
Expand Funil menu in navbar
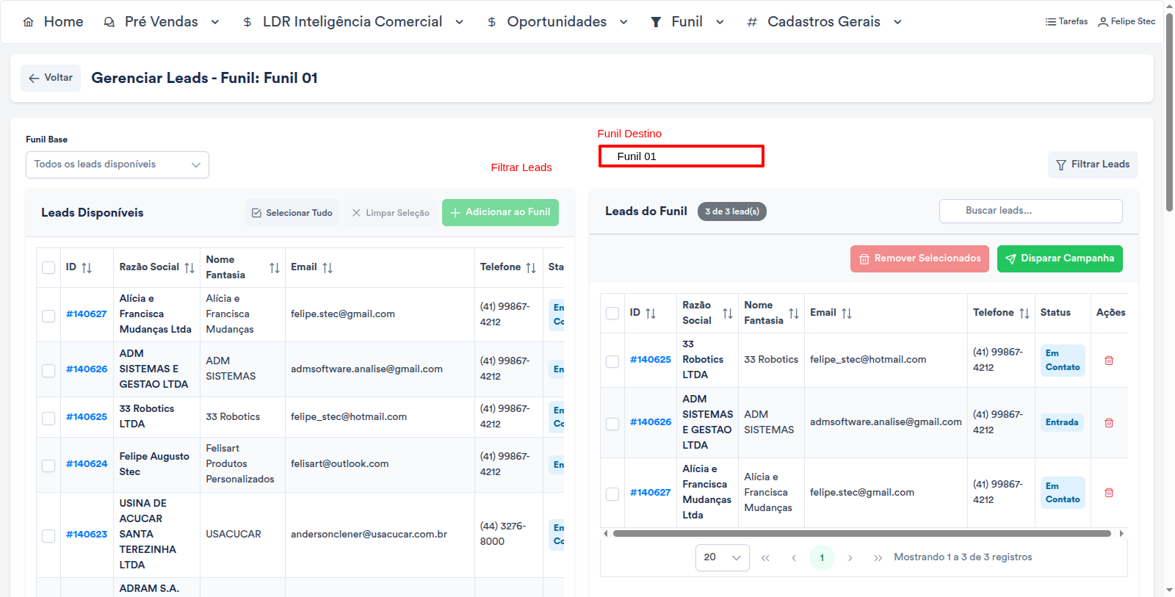(x=687, y=22)
